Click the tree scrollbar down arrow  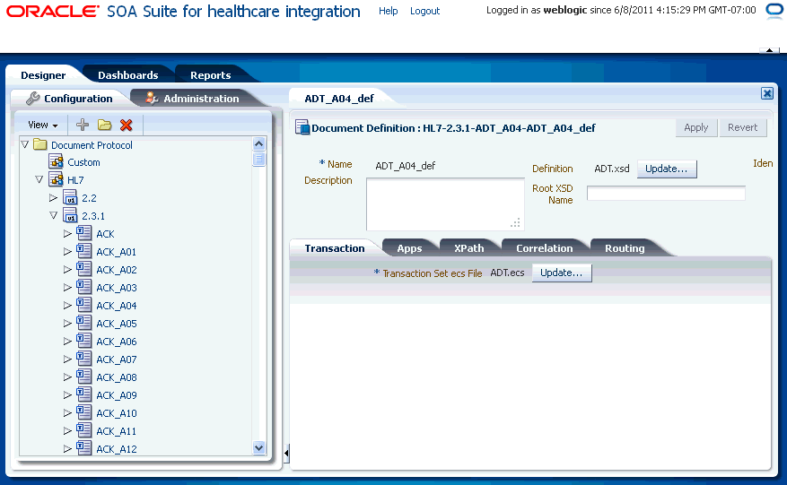point(259,448)
